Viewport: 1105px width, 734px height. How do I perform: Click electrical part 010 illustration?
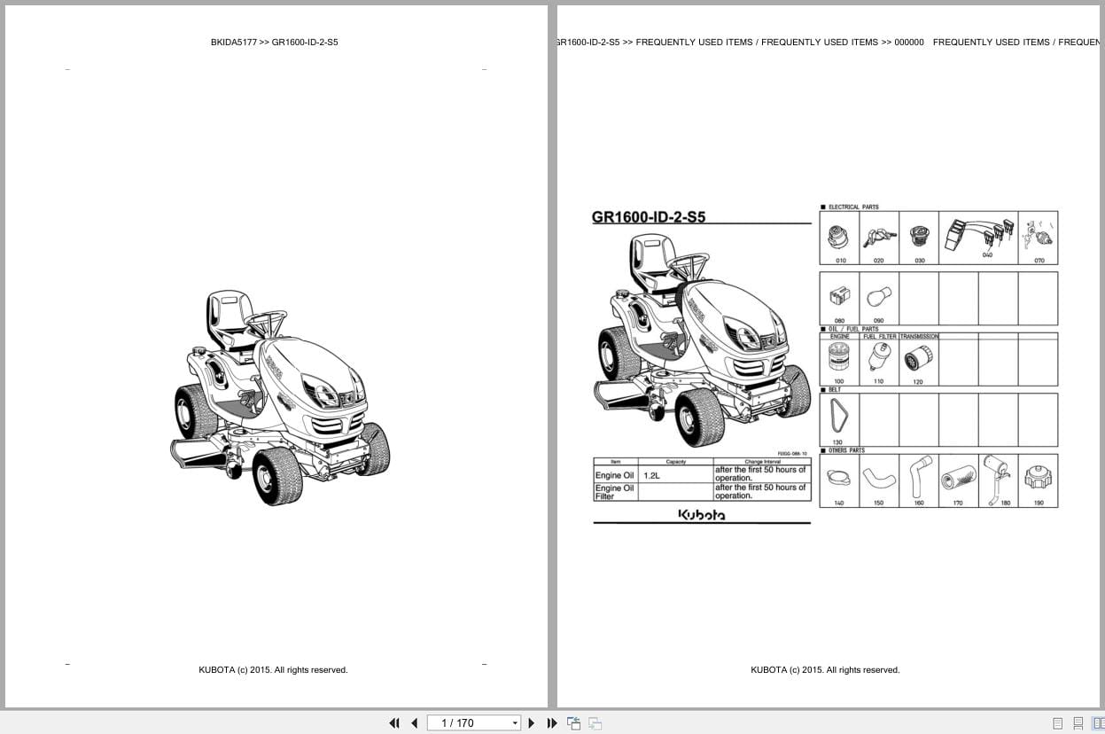tap(839, 237)
